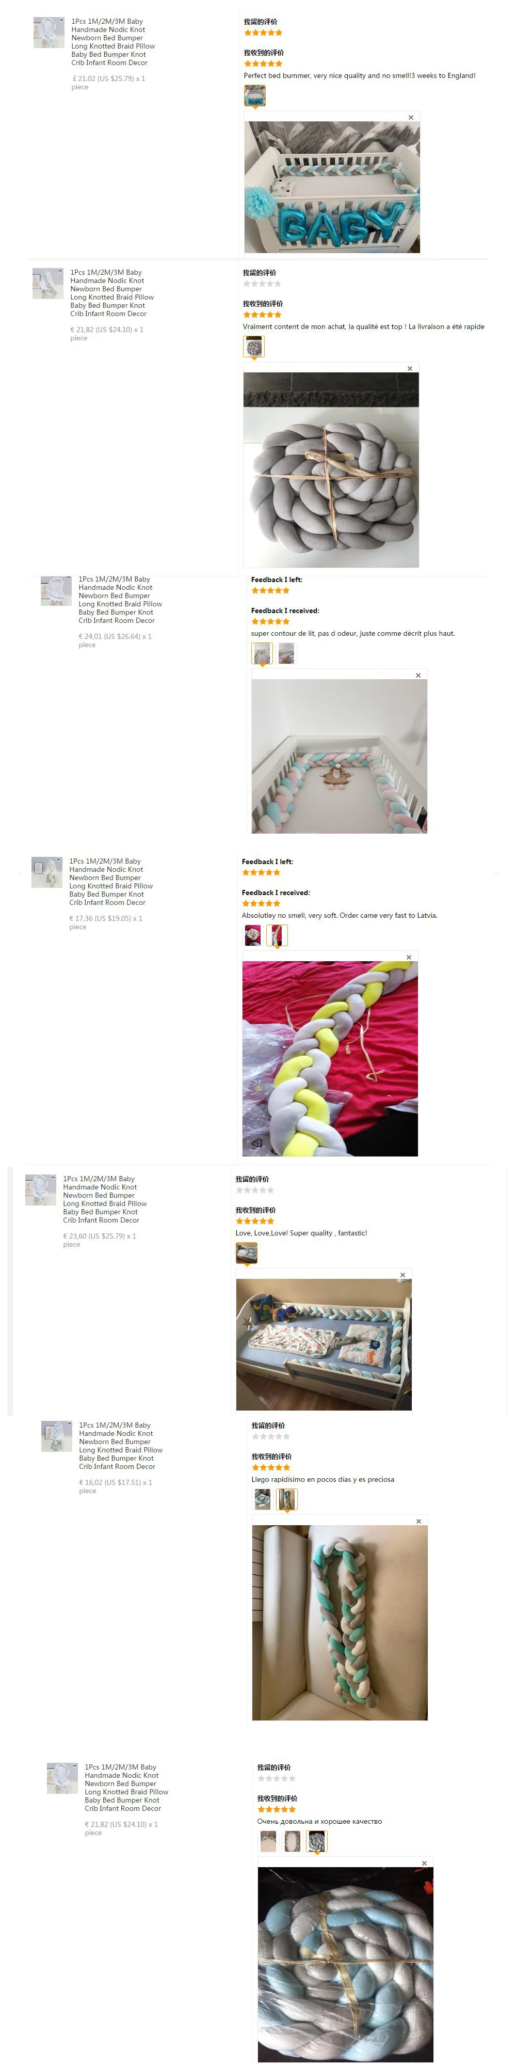Select first thumbnail under the Latvia review

252,934
